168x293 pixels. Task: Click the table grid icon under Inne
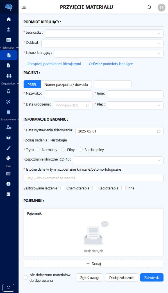pos(8,174)
